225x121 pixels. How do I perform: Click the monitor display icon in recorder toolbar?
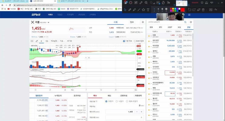212,3
